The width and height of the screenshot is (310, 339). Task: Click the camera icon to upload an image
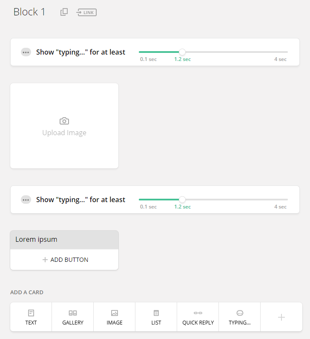(64, 121)
